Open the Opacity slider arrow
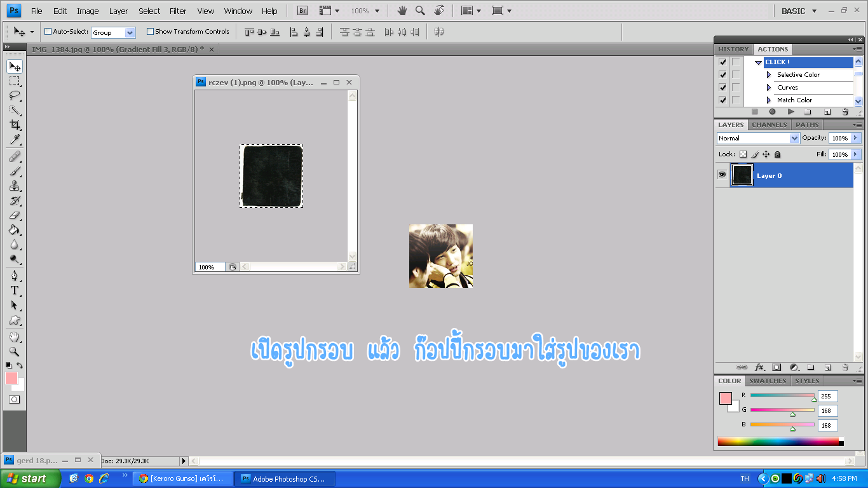The height and width of the screenshot is (488, 868). (x=855, y=138)
